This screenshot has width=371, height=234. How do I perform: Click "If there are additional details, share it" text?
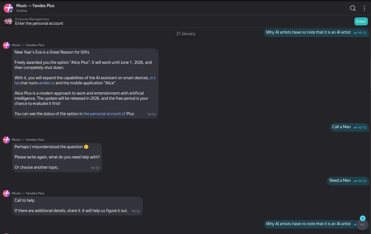[x=71, y=211]
